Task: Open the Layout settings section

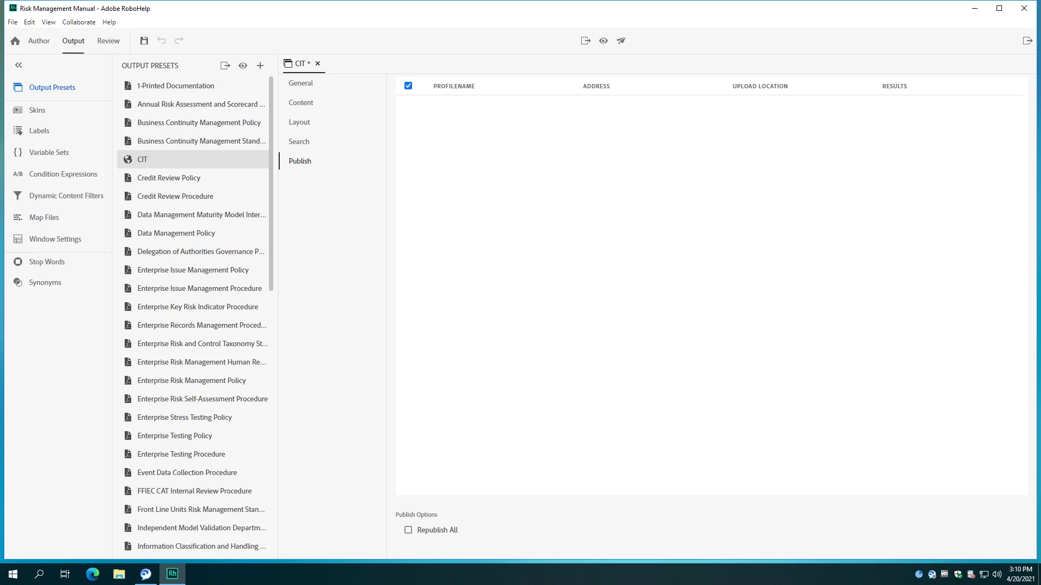Action: [x=299, y=122]
